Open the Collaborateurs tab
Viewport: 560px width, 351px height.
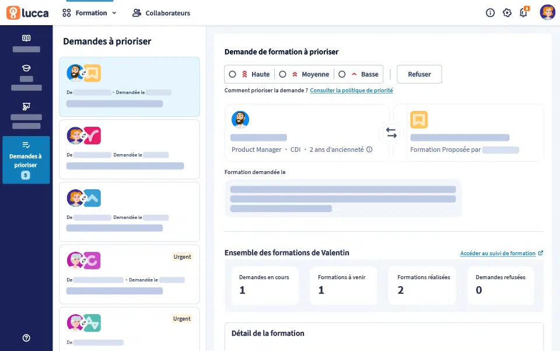(161, 13)
